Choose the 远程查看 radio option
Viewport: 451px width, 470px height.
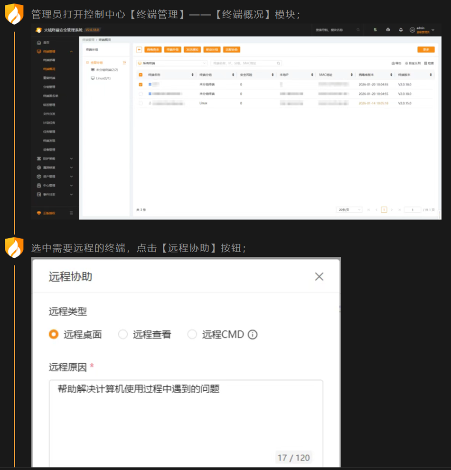click(123, 335)
